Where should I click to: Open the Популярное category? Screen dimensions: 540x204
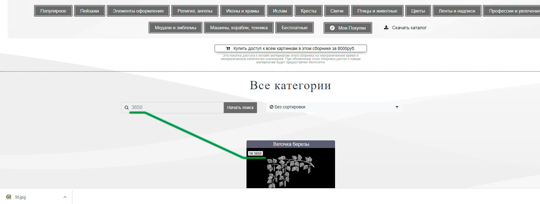53,11
